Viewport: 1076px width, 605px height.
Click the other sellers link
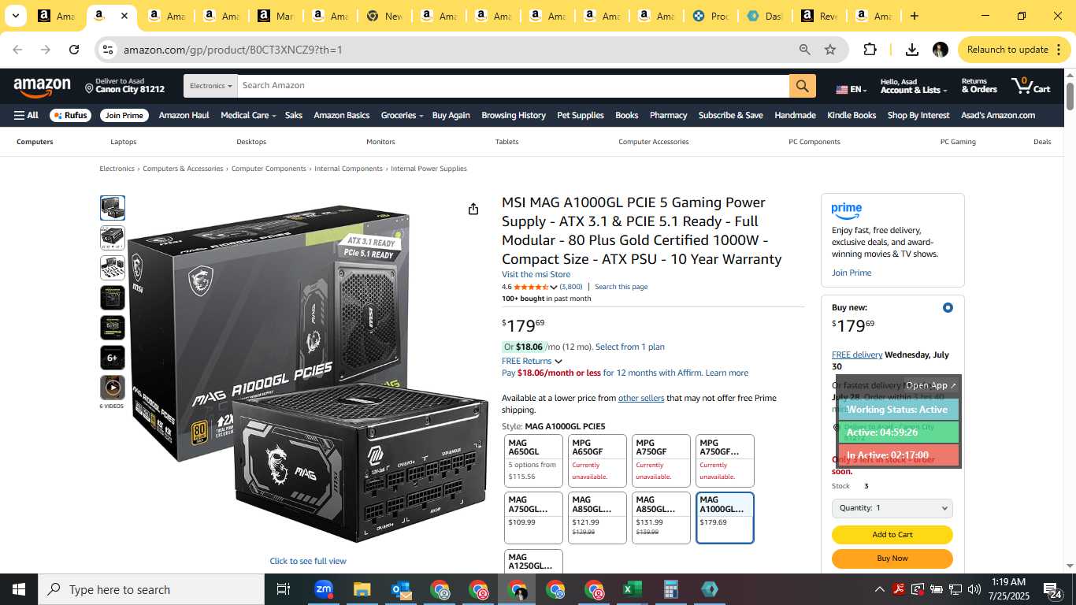coord(641,398)
